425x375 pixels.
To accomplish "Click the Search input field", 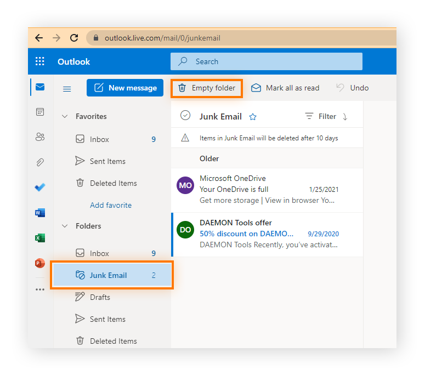I will [266, 61].
